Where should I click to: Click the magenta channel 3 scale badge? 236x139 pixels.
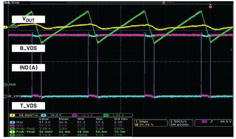tap(75, 115)
